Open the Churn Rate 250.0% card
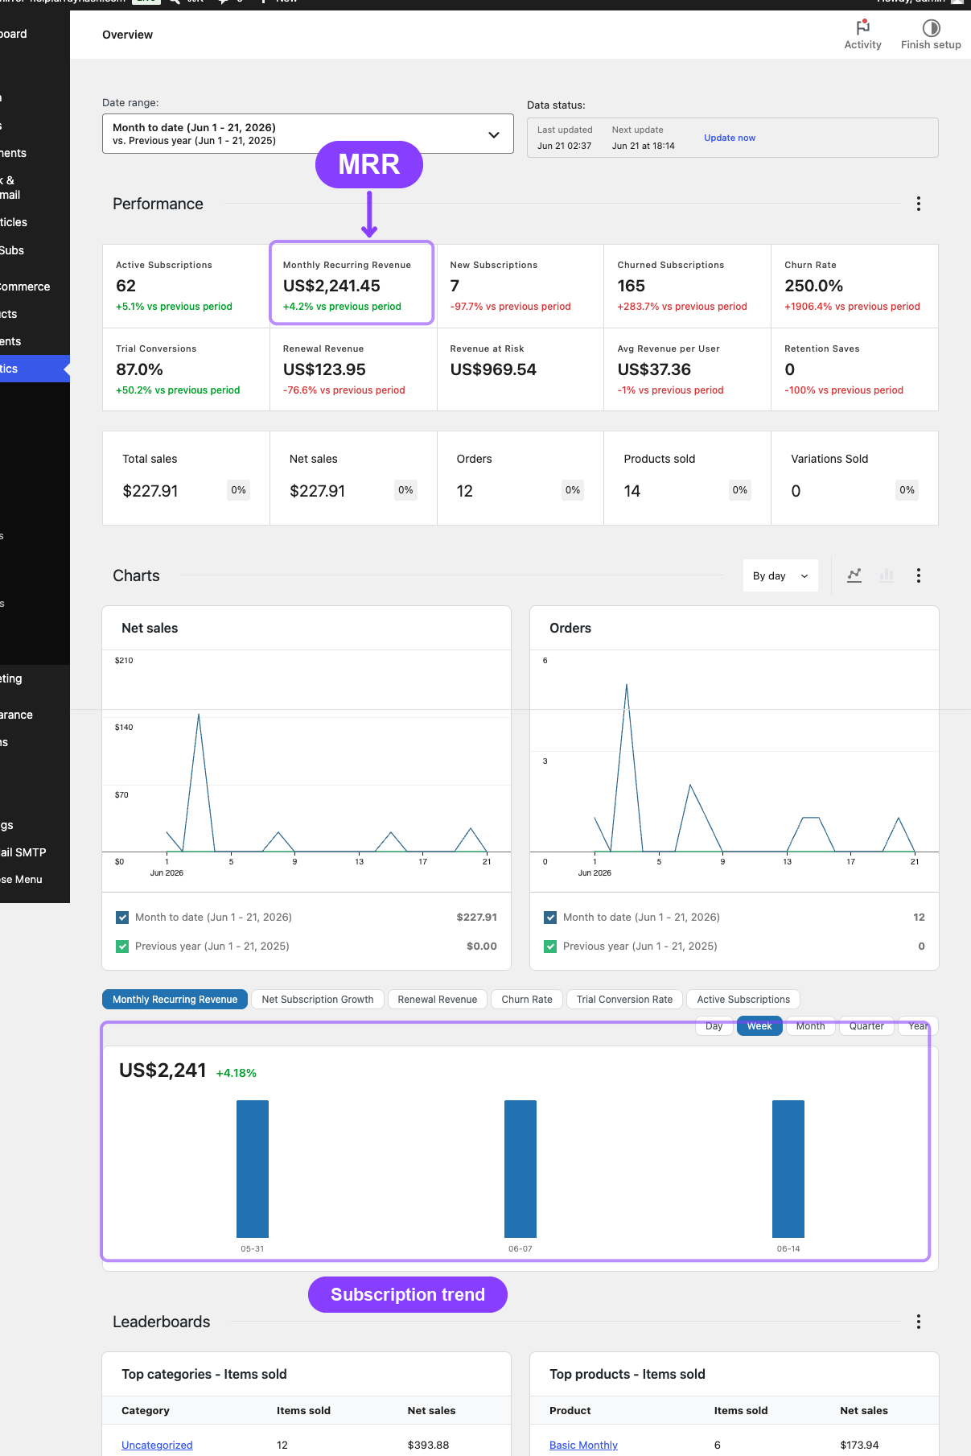971x1456 pixels. coord(854,286)
